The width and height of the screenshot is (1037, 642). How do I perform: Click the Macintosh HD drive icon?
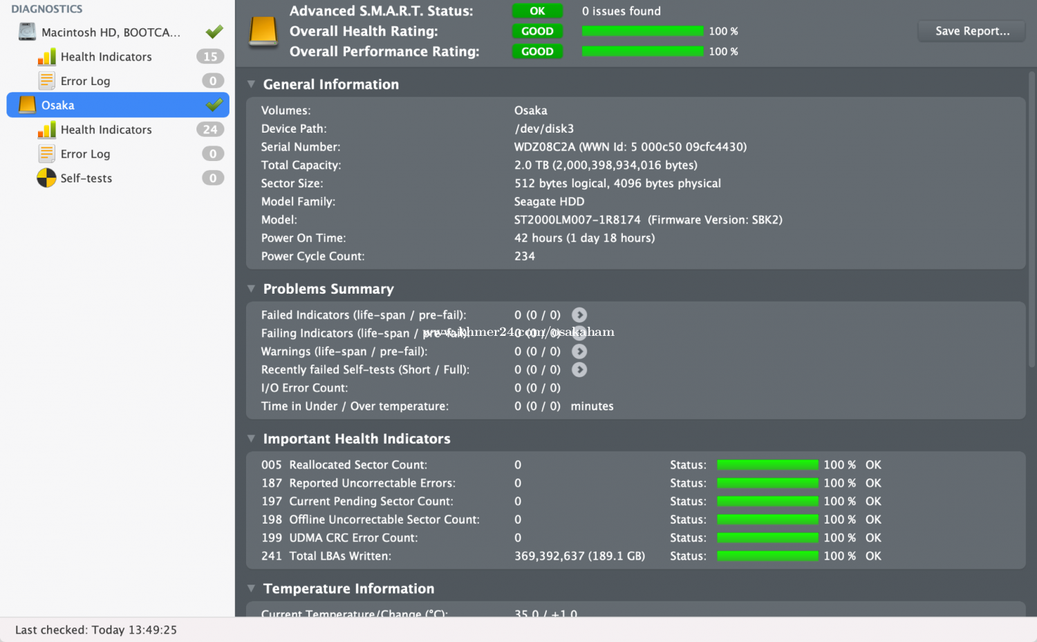(27, 32)
